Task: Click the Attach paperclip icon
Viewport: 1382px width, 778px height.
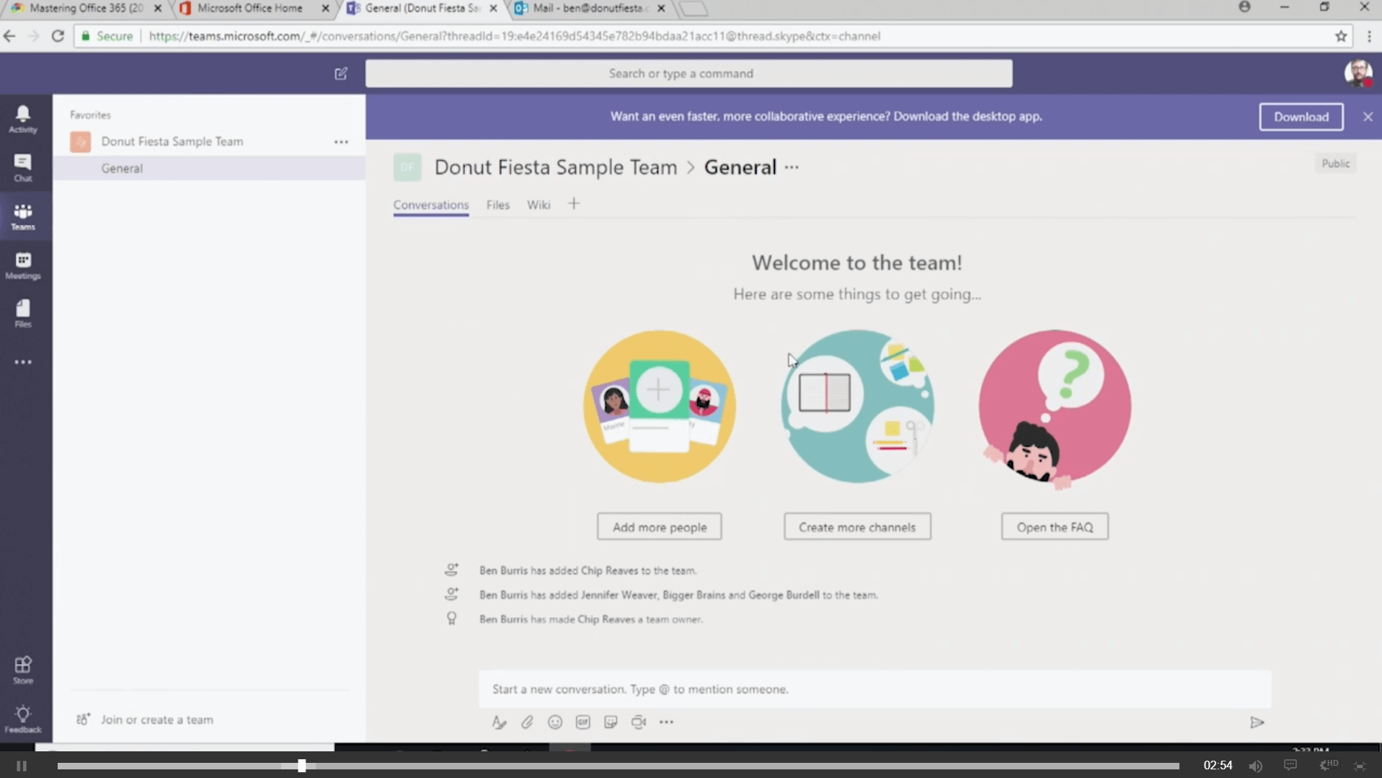Action: click(527, 722)
